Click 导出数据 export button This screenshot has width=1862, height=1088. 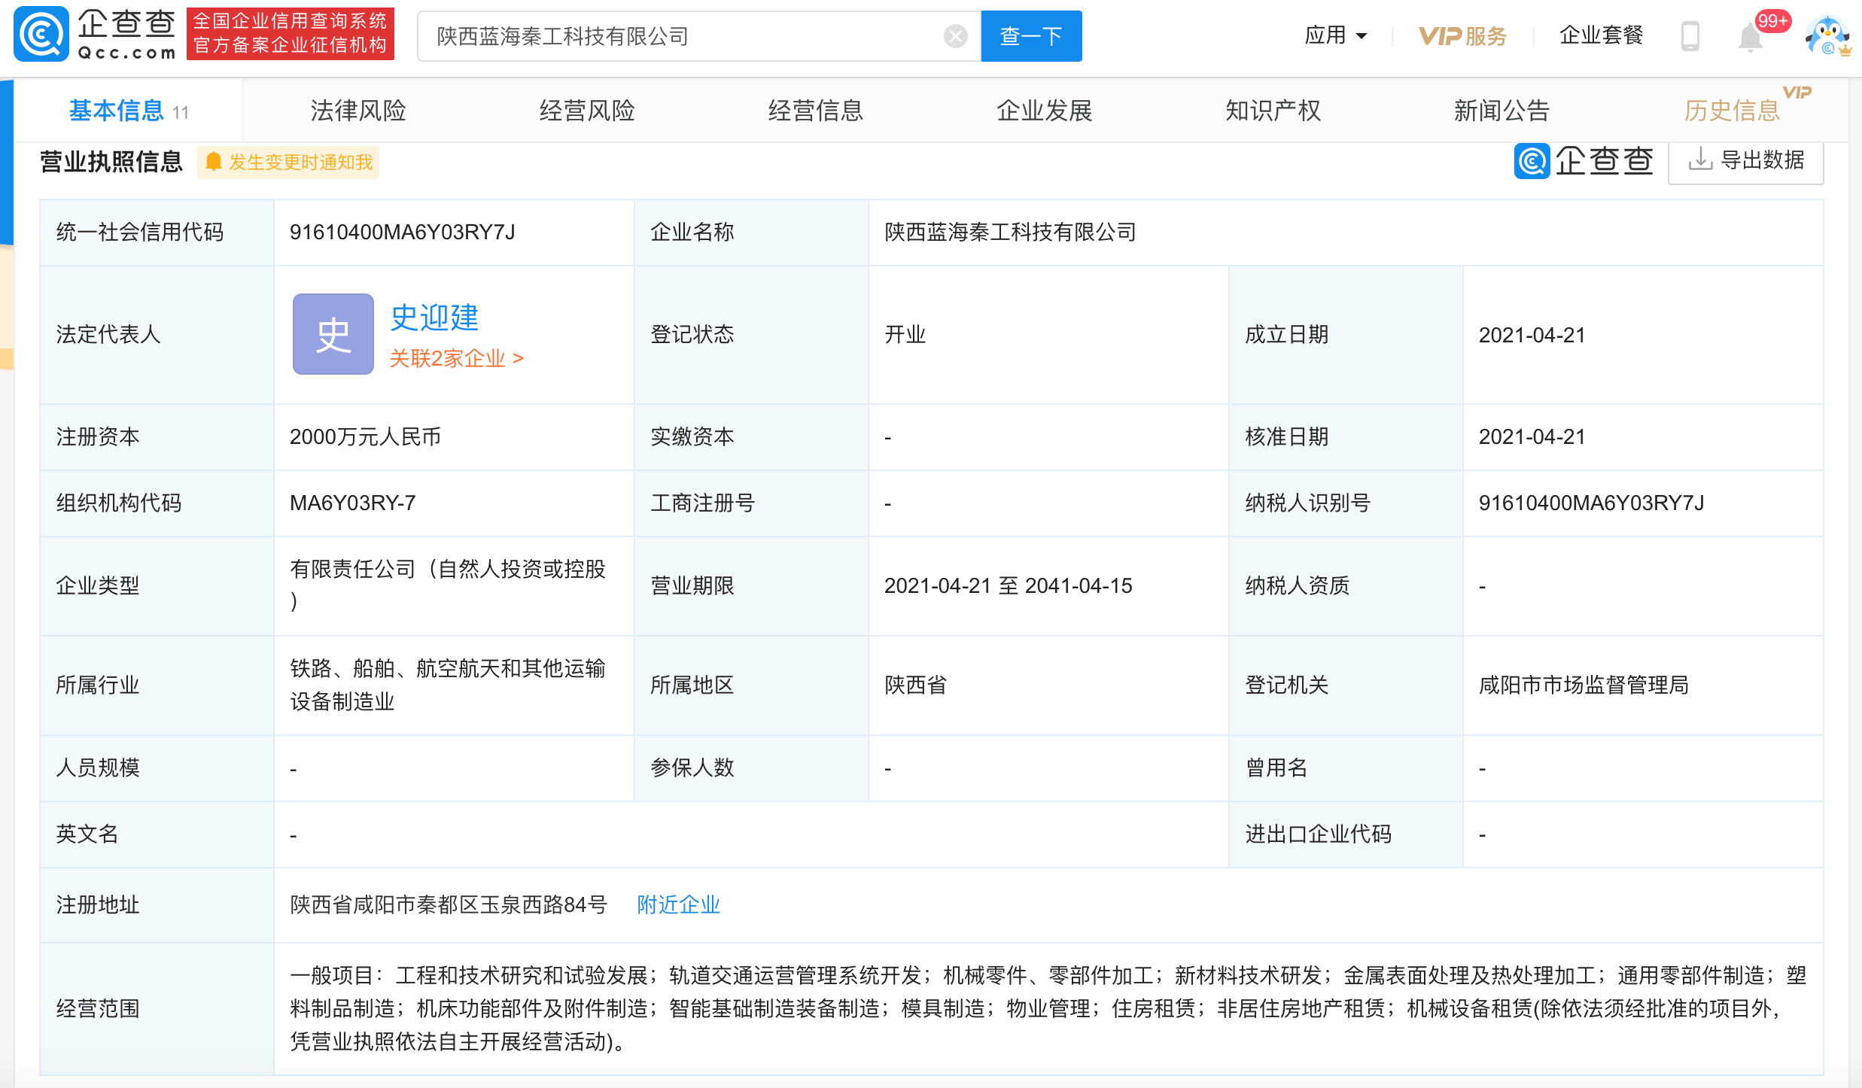[1746, 160]
